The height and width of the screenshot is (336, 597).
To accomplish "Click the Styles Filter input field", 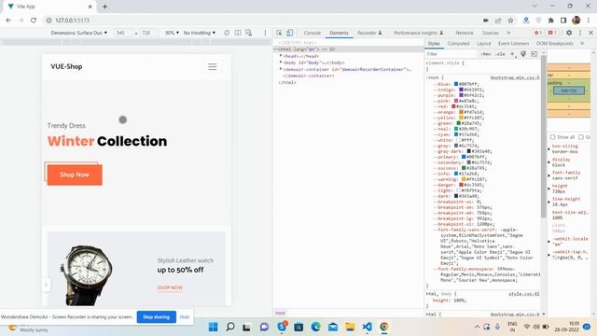I will tap(451, 54).
